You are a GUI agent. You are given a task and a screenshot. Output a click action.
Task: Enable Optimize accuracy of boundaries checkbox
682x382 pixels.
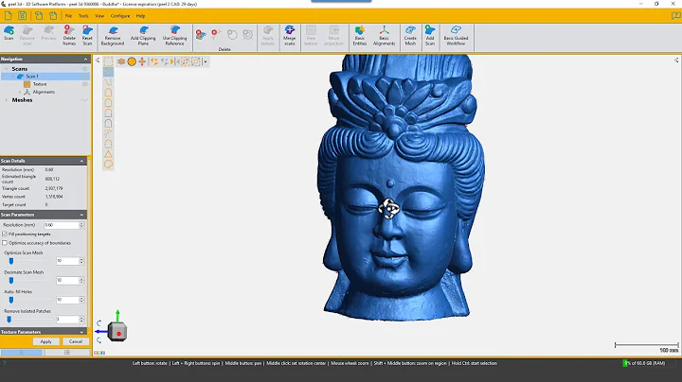click(5, 243)
